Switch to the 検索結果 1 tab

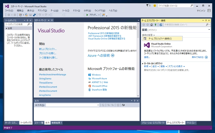pyautogui.click(x=57, y=123)
